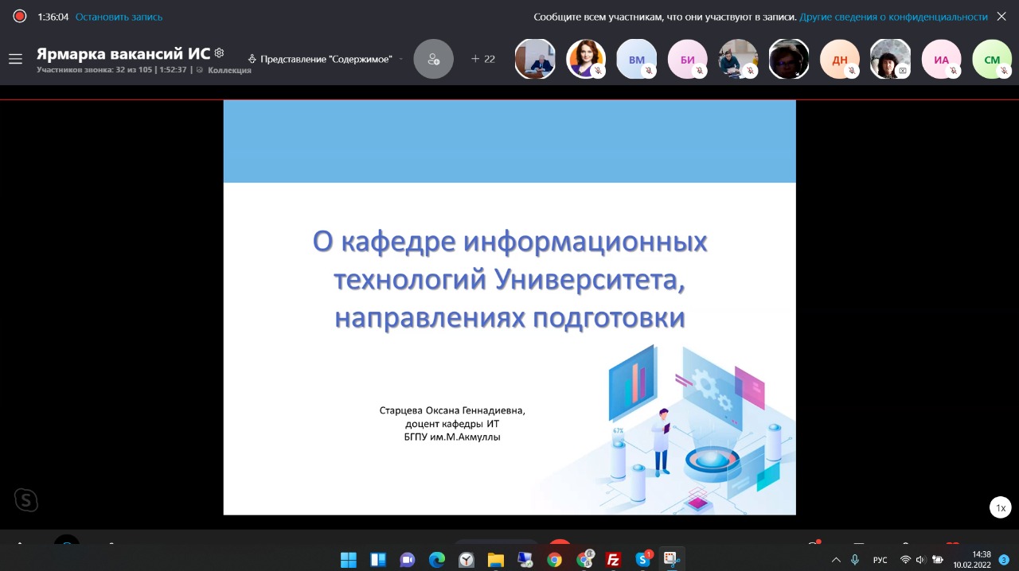Open Skype icon in the taskbar
Image resolution: width=1019 pixels, height=571 pixels.
tap(642, 560)
